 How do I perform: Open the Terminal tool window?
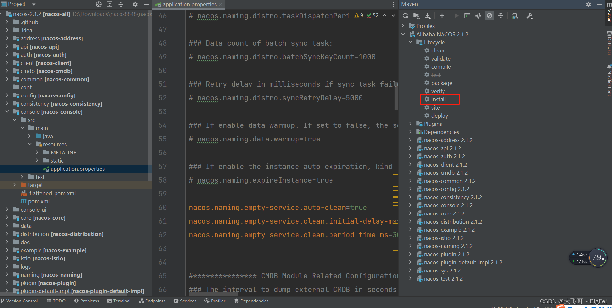click(x=119, y=301)
